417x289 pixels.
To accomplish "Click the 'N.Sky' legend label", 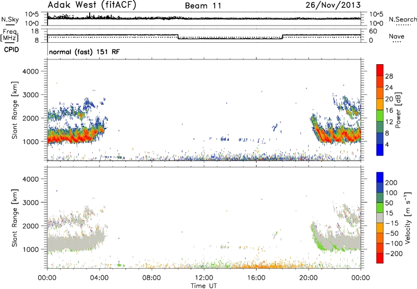I will [x=10, y=19].
